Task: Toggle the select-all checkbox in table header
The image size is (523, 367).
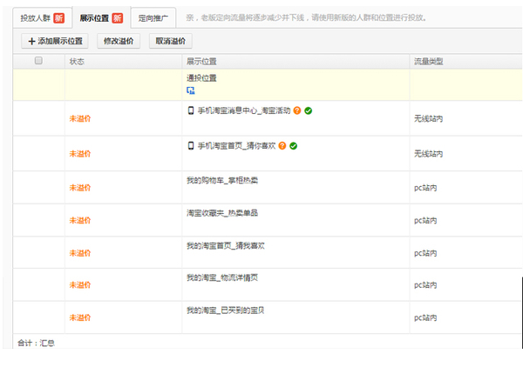Action: (38, 61)
